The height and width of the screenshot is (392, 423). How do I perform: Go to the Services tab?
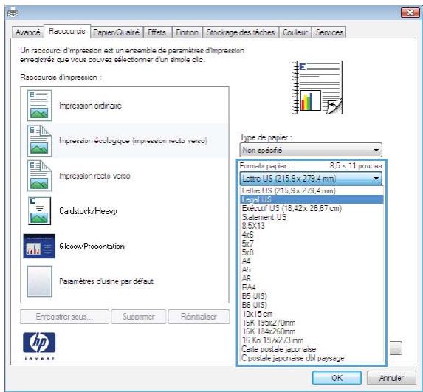coord(329,32)
